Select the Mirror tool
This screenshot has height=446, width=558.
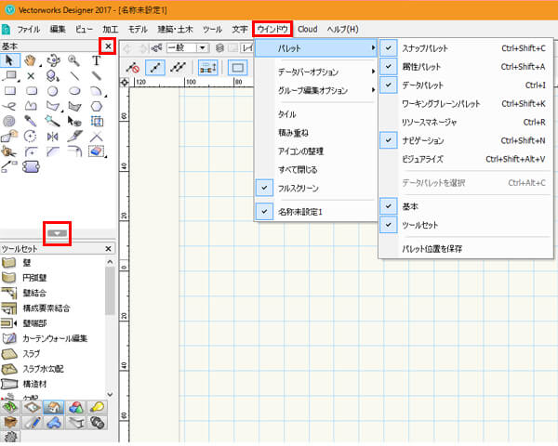tap(53, 137)
